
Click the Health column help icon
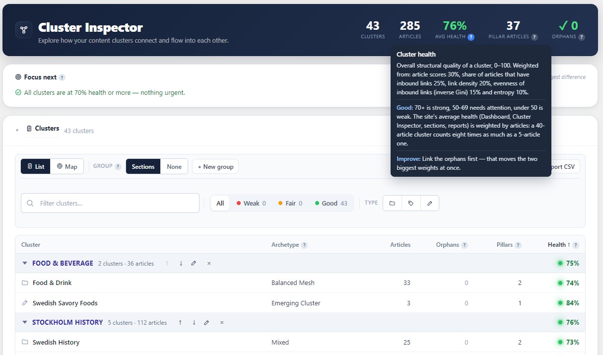coord(576,245)
